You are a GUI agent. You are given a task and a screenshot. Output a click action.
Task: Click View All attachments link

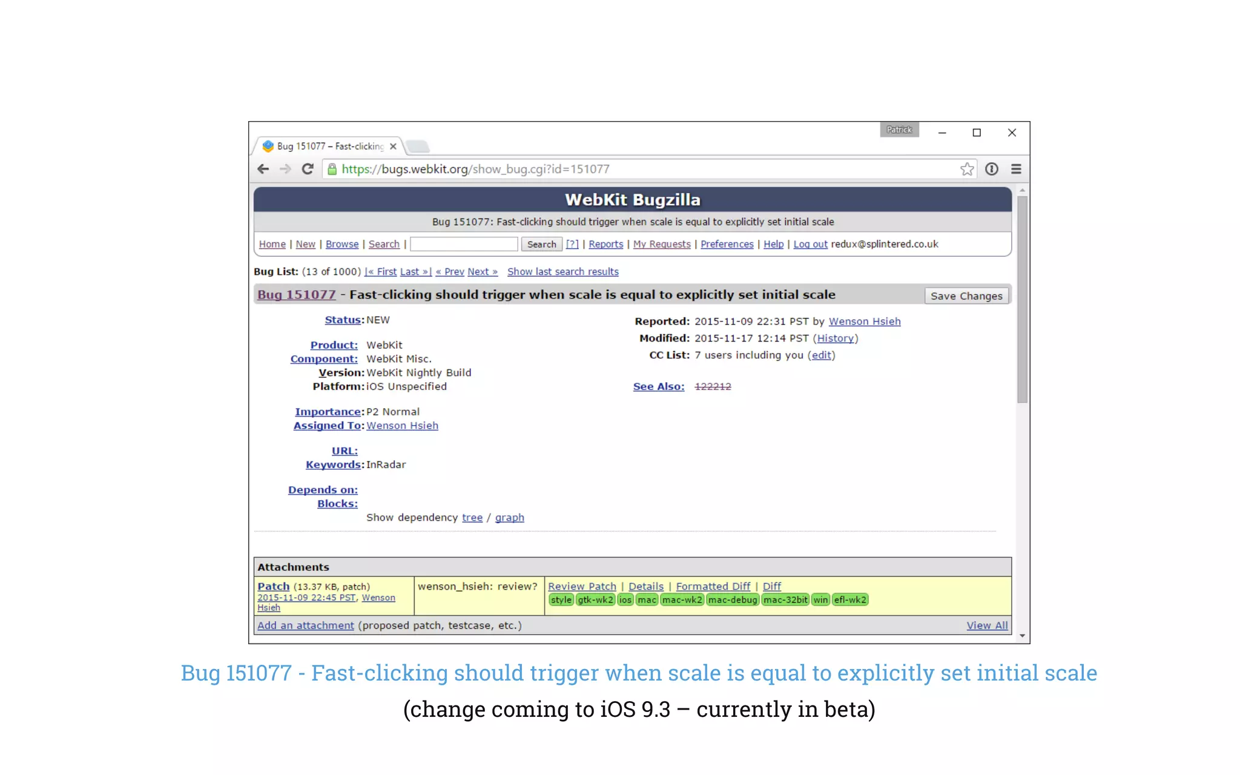point(987,625)
